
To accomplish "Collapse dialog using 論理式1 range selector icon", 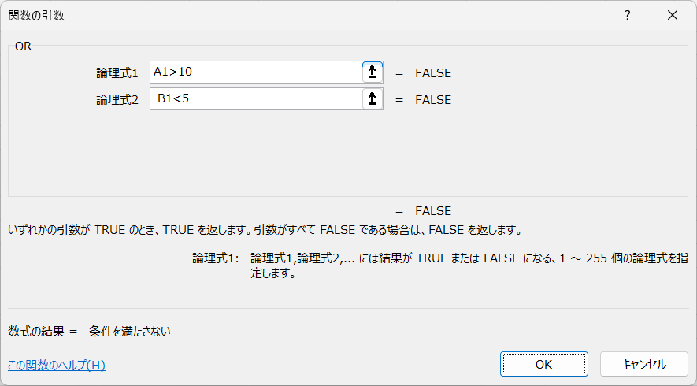I will [372, 72].
